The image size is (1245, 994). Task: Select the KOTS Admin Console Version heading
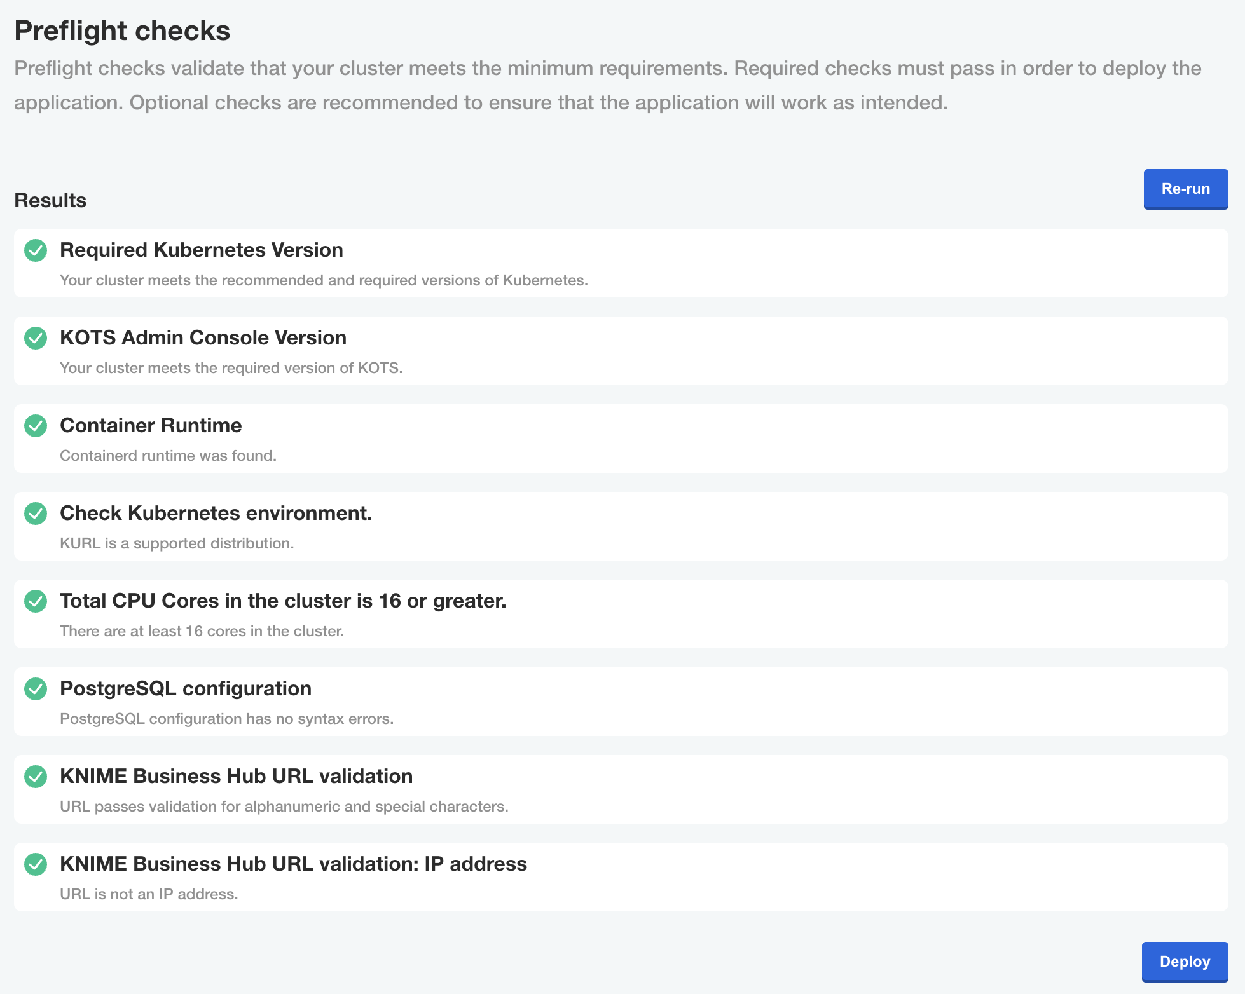203,337
